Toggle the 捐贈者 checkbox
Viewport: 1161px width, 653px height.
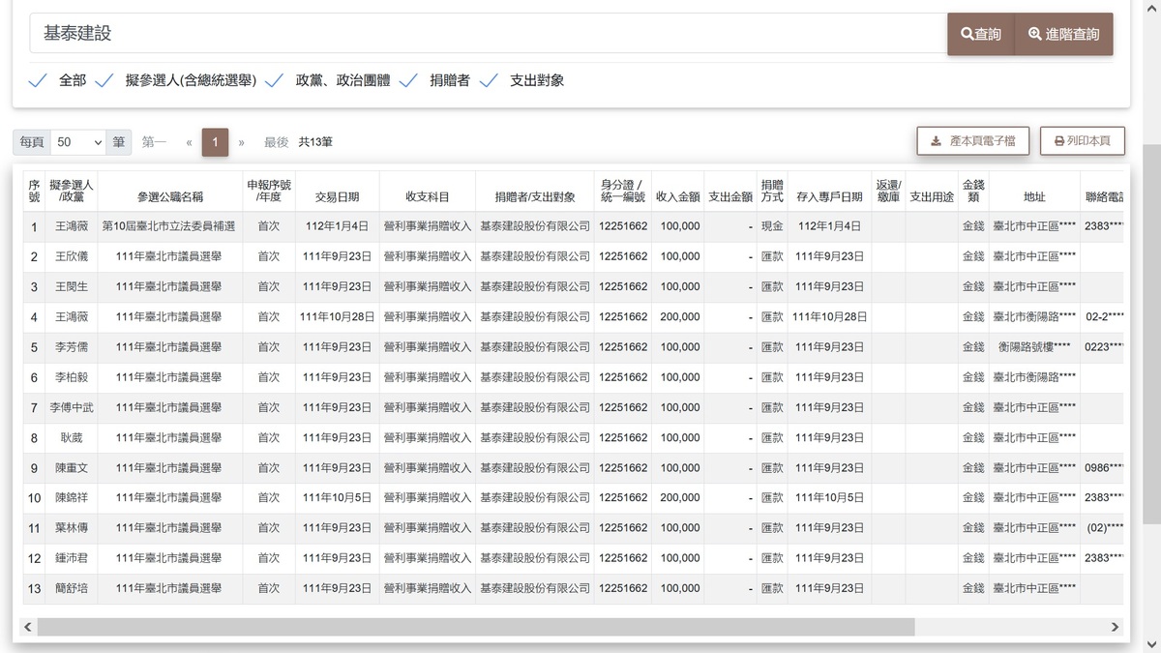408,80
